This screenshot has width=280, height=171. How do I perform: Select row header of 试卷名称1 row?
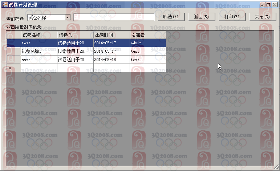point(14,51)
